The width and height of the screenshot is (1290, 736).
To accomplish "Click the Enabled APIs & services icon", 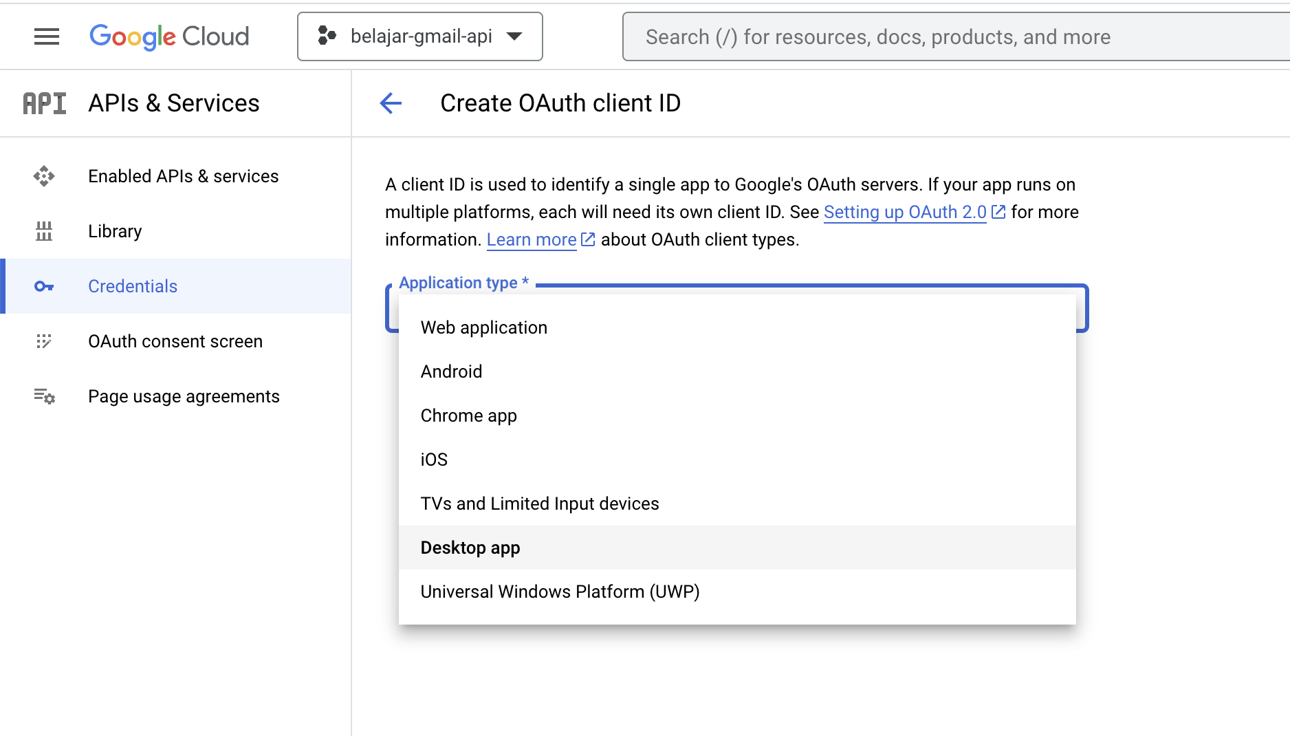I will (x=44, y=176).
